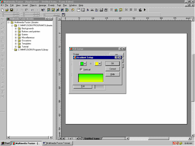Click the Stop square playback icon
The height and width of the screenshot is (146, 195).
[131, 10]
